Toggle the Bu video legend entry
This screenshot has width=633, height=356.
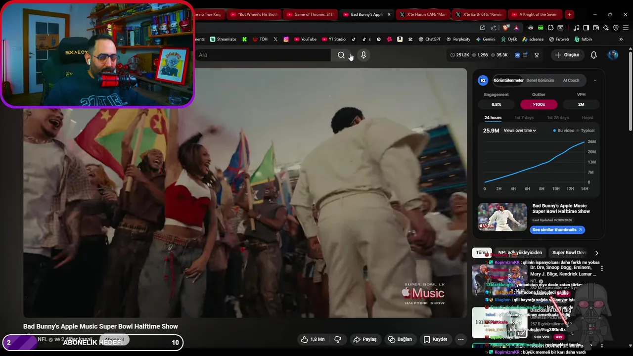[563, 131]
